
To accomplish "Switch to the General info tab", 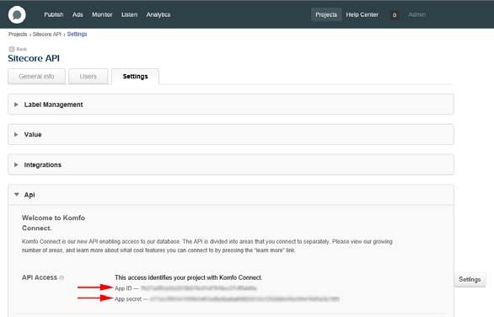I will pyautogui.click(x=36, y=77).
